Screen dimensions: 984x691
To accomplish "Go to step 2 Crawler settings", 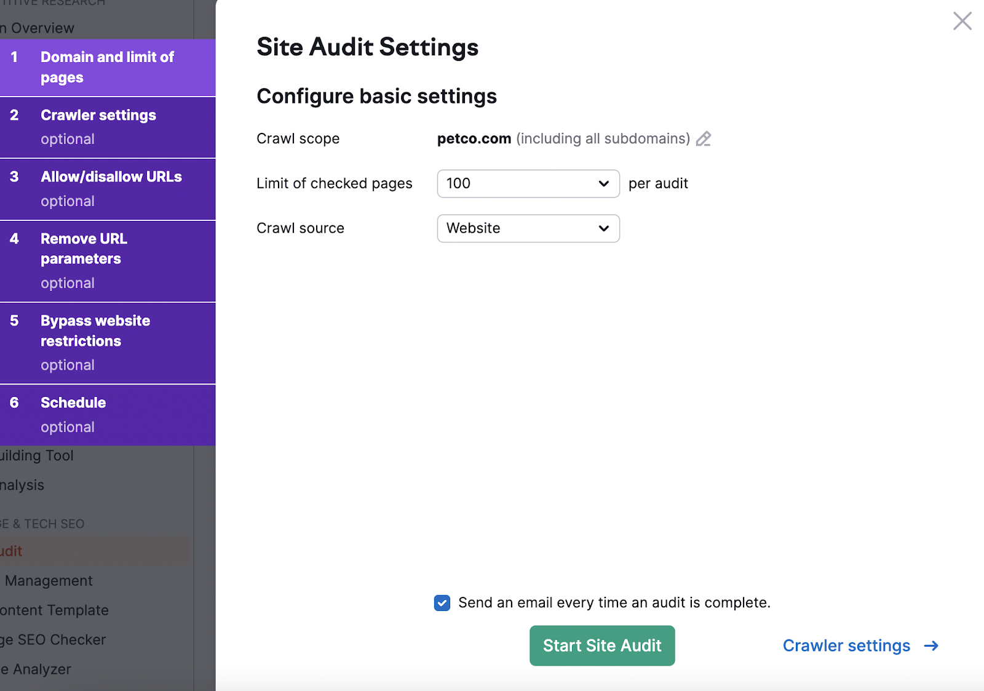I will [x=108, y=126].
